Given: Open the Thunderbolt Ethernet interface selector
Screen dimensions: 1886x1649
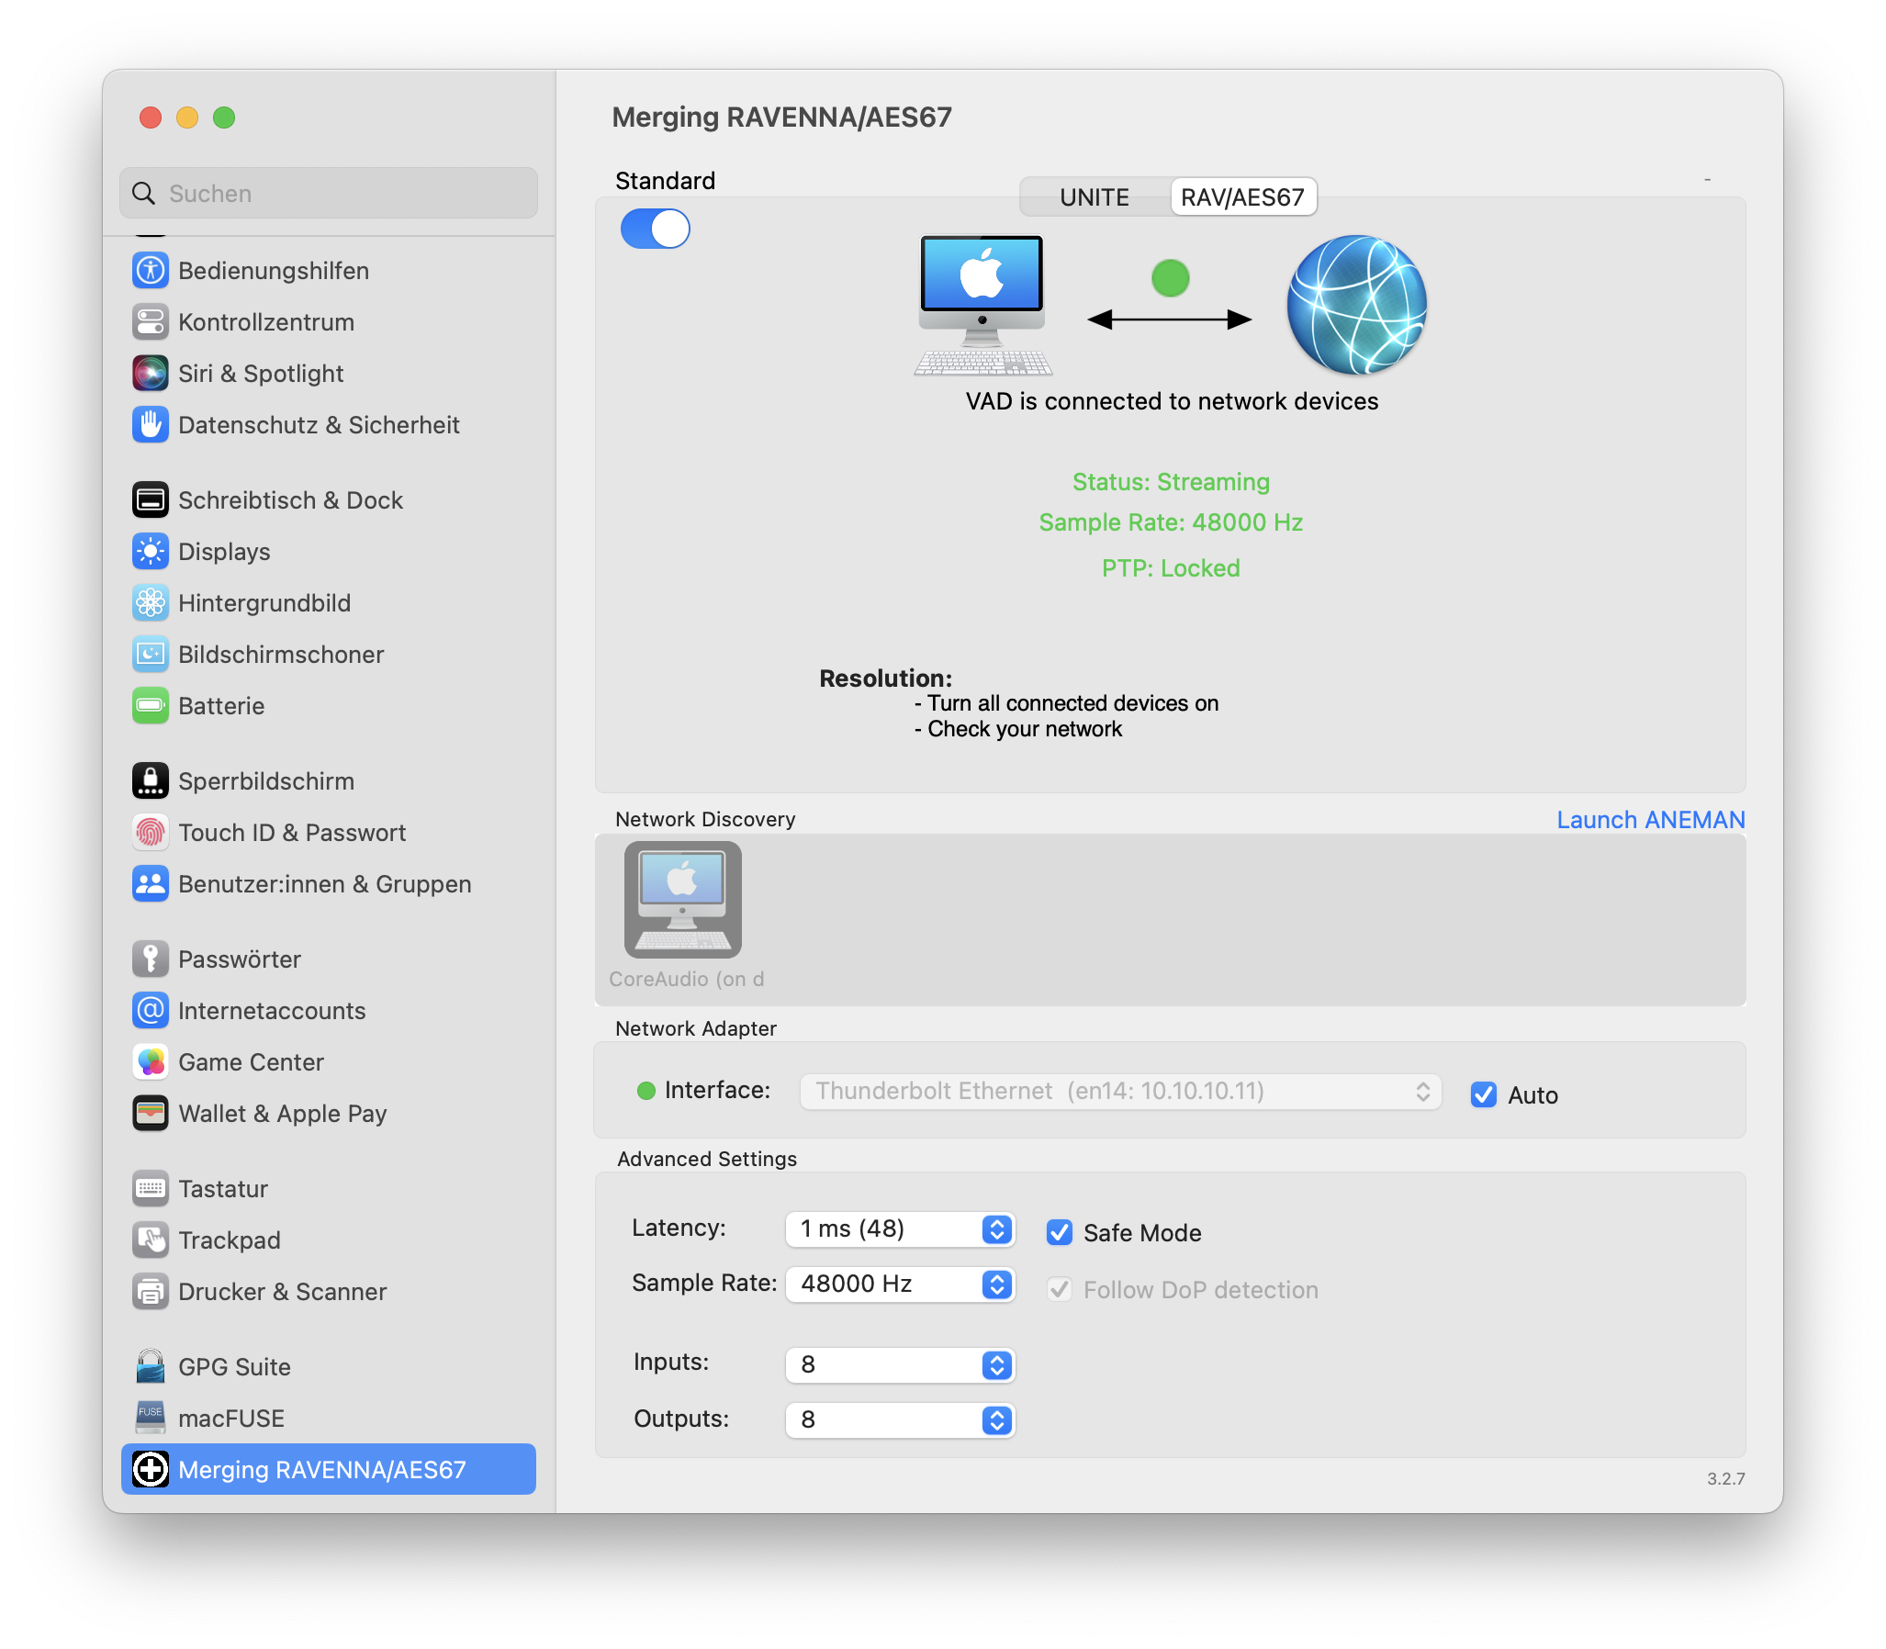Looking at the screenshot, I should 1423,1092.
